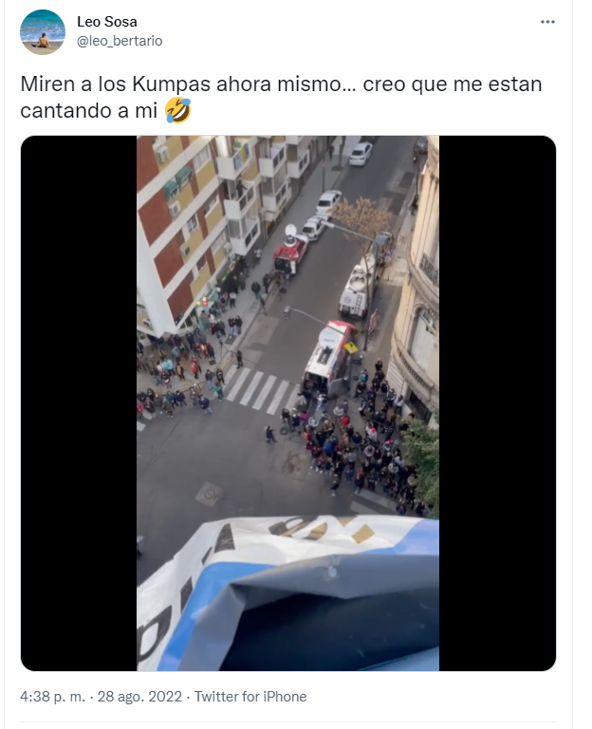Click the 28 ago. 2022 date

click(x=139, y=697)
